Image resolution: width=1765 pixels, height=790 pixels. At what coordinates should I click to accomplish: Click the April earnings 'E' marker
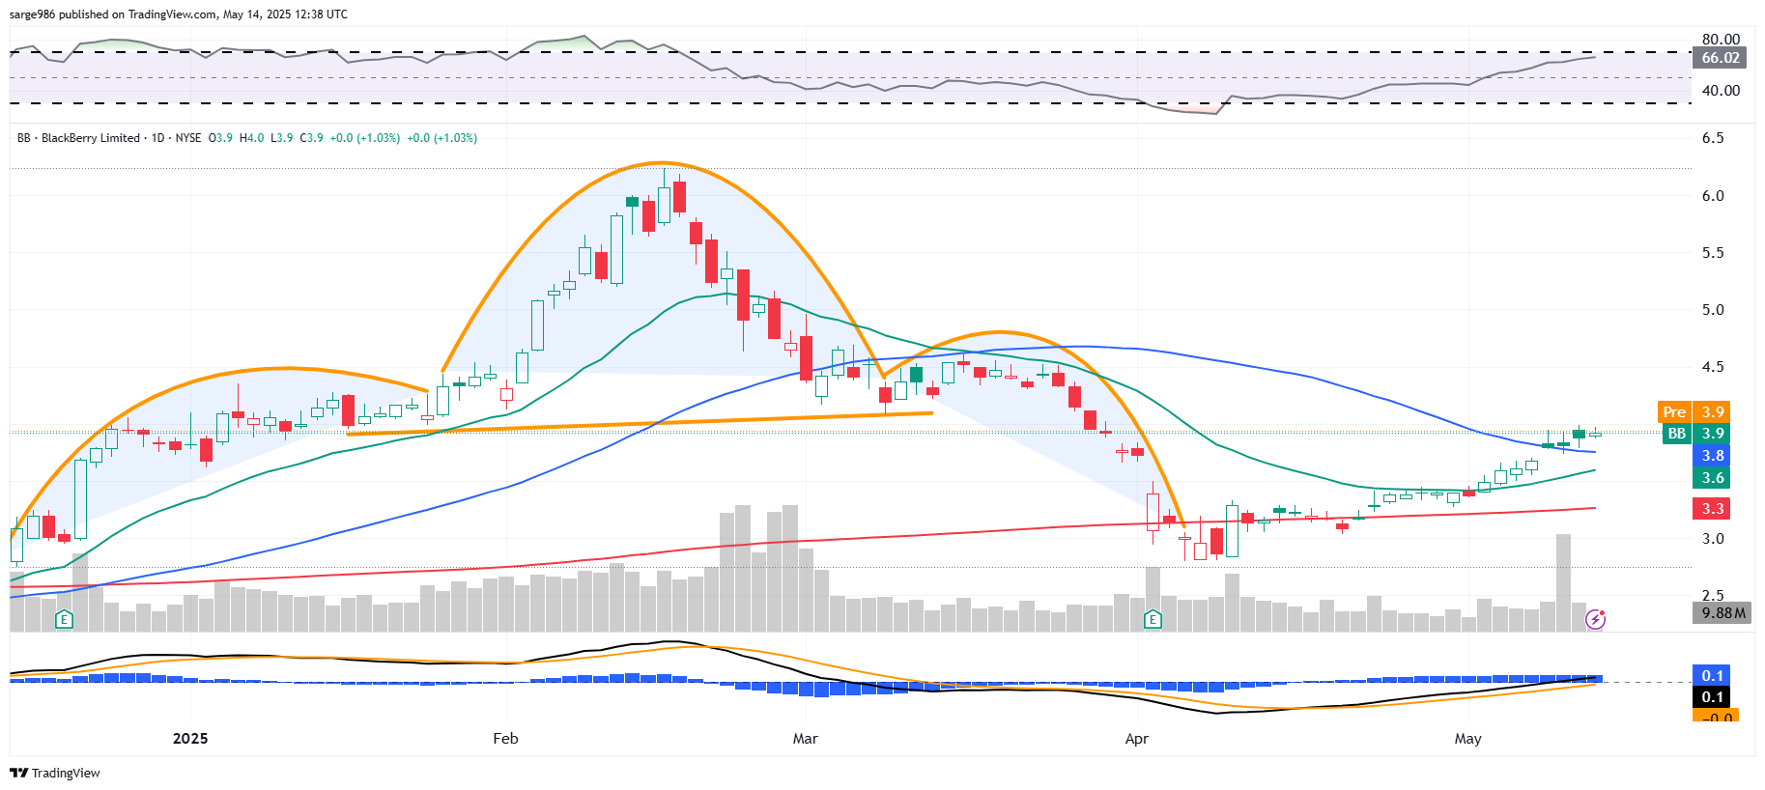click(x=1153, y=619)
